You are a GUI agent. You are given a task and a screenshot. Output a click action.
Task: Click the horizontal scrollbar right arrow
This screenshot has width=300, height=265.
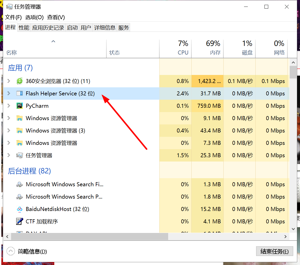click(285, 237)
